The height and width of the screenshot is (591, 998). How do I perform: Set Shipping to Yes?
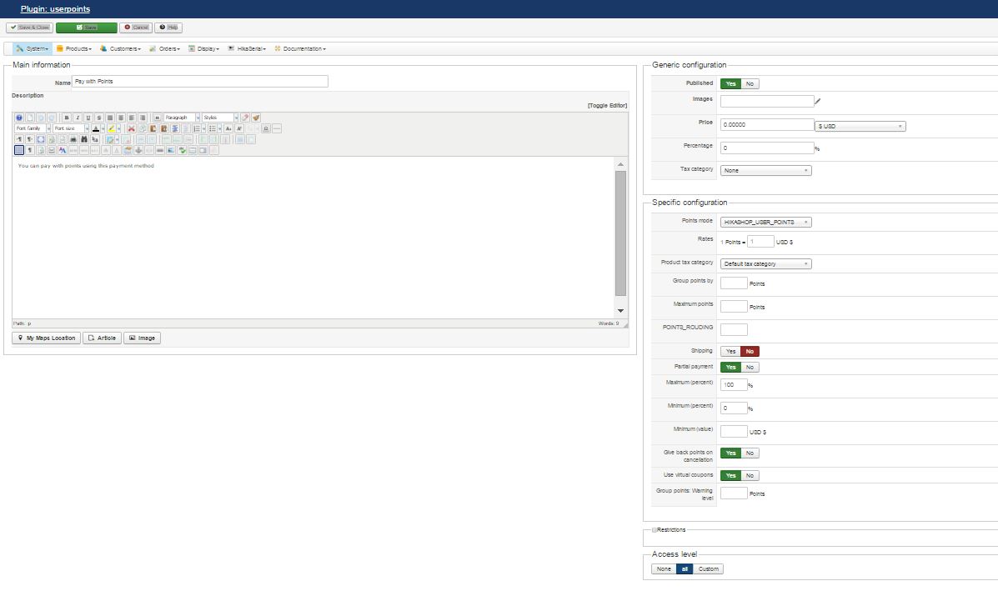coord(730,351)
